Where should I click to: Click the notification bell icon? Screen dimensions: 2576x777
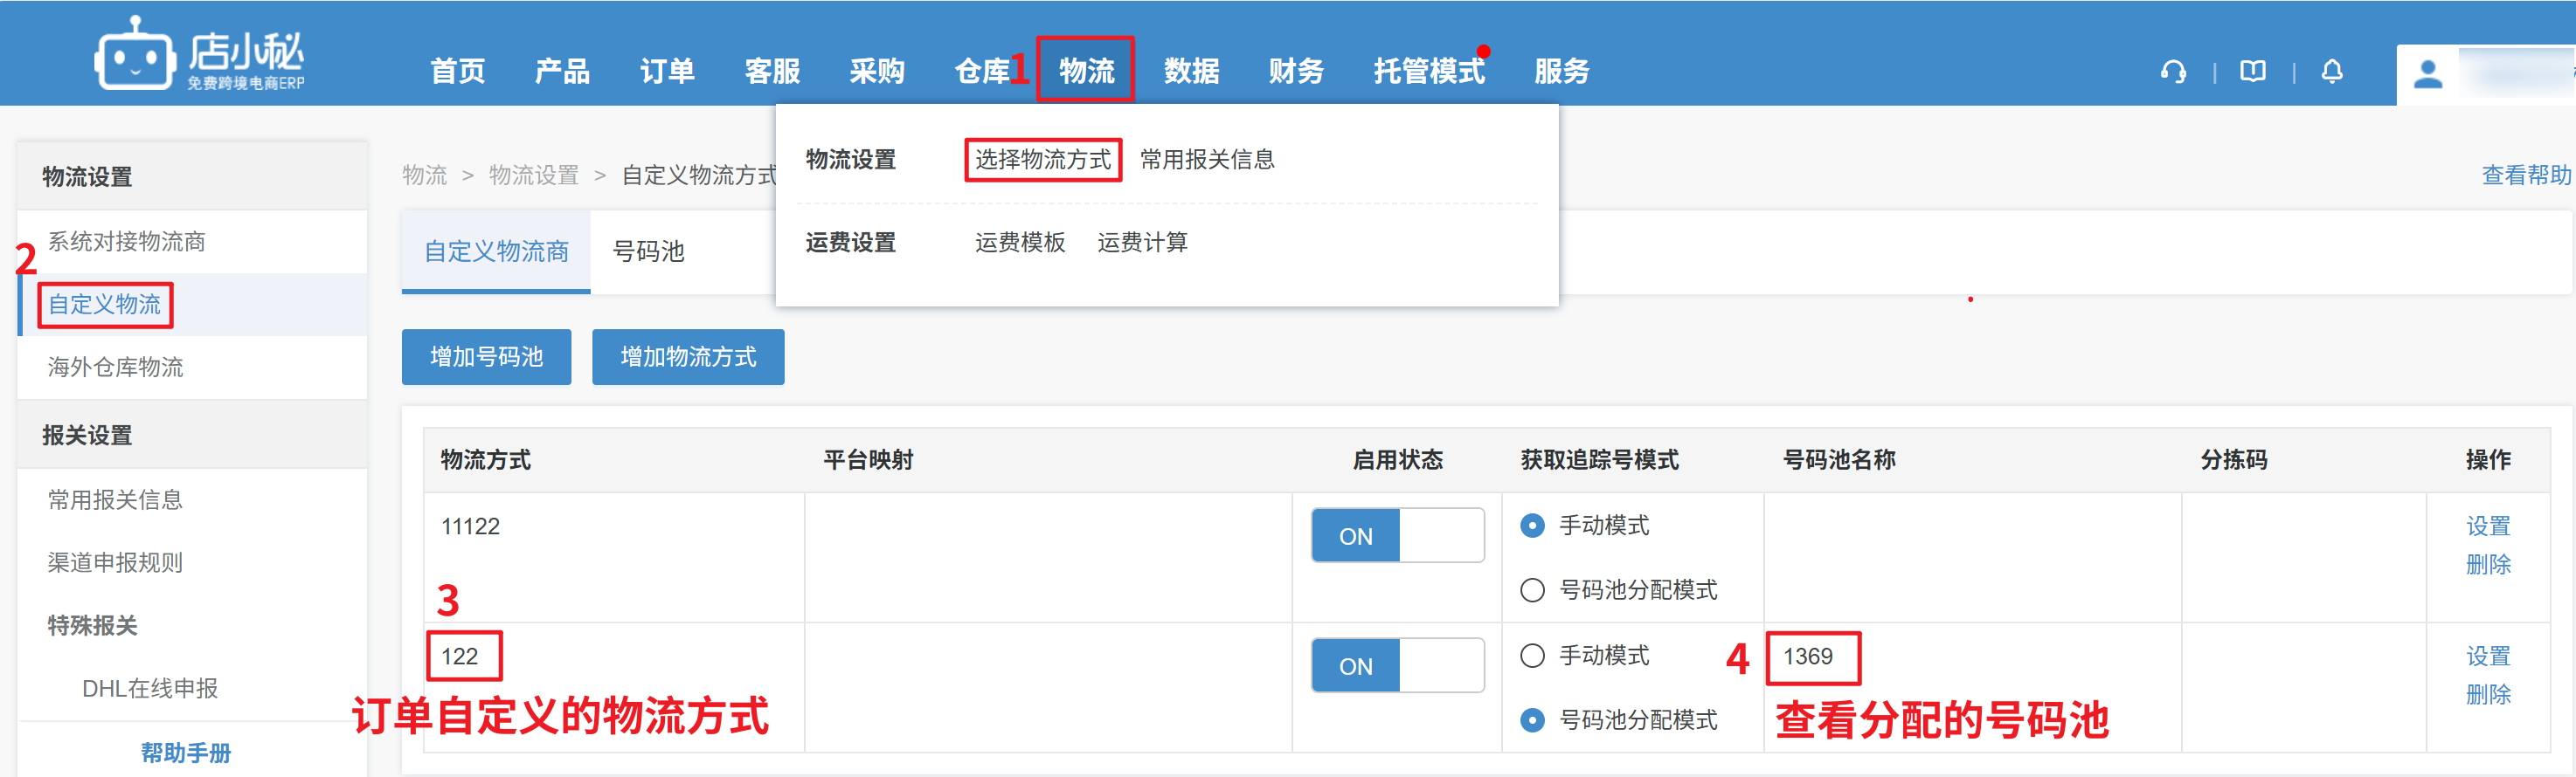(x=2332, y=72)
